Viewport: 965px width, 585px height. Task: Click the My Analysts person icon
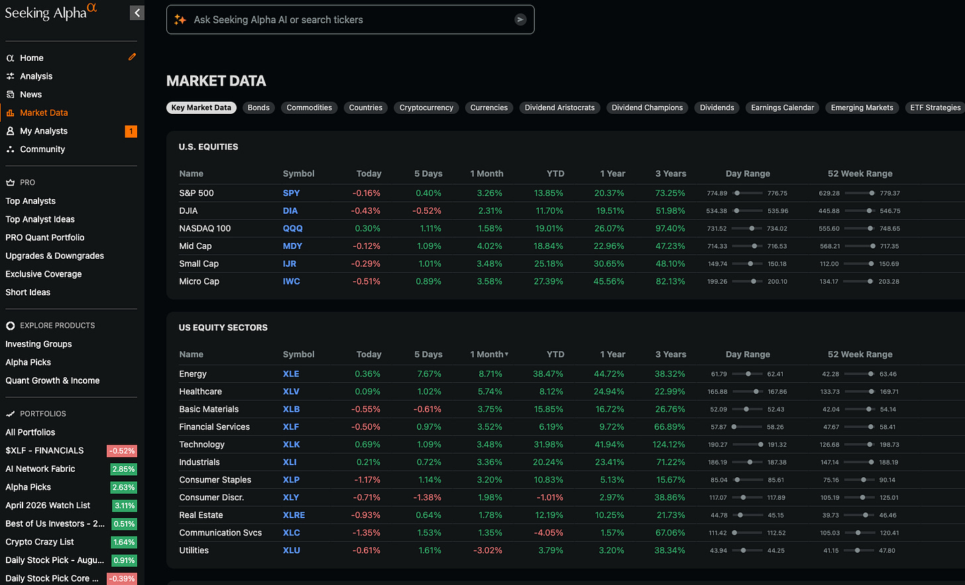point(10,131)
